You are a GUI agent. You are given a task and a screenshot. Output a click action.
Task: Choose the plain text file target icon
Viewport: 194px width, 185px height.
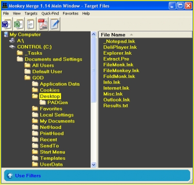pos(31,24)
